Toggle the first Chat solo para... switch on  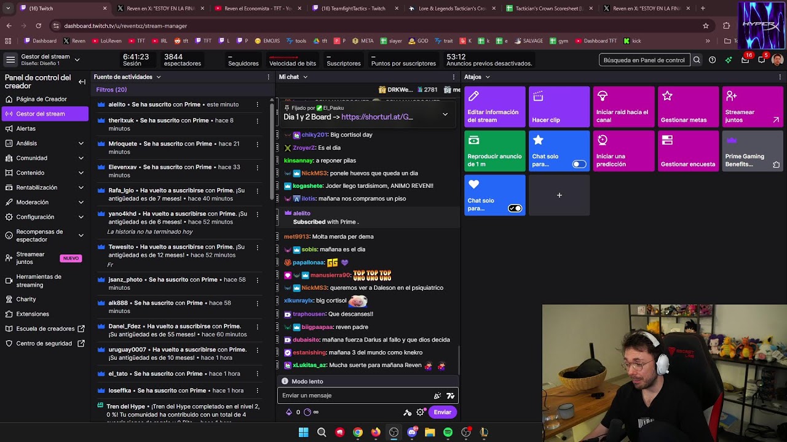[x=579, y=164]
